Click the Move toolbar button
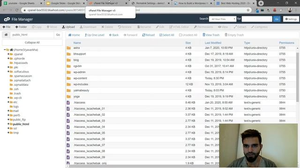Image resolution: width=300 pixels, height=168 pixels. click(x=52, y=27)
